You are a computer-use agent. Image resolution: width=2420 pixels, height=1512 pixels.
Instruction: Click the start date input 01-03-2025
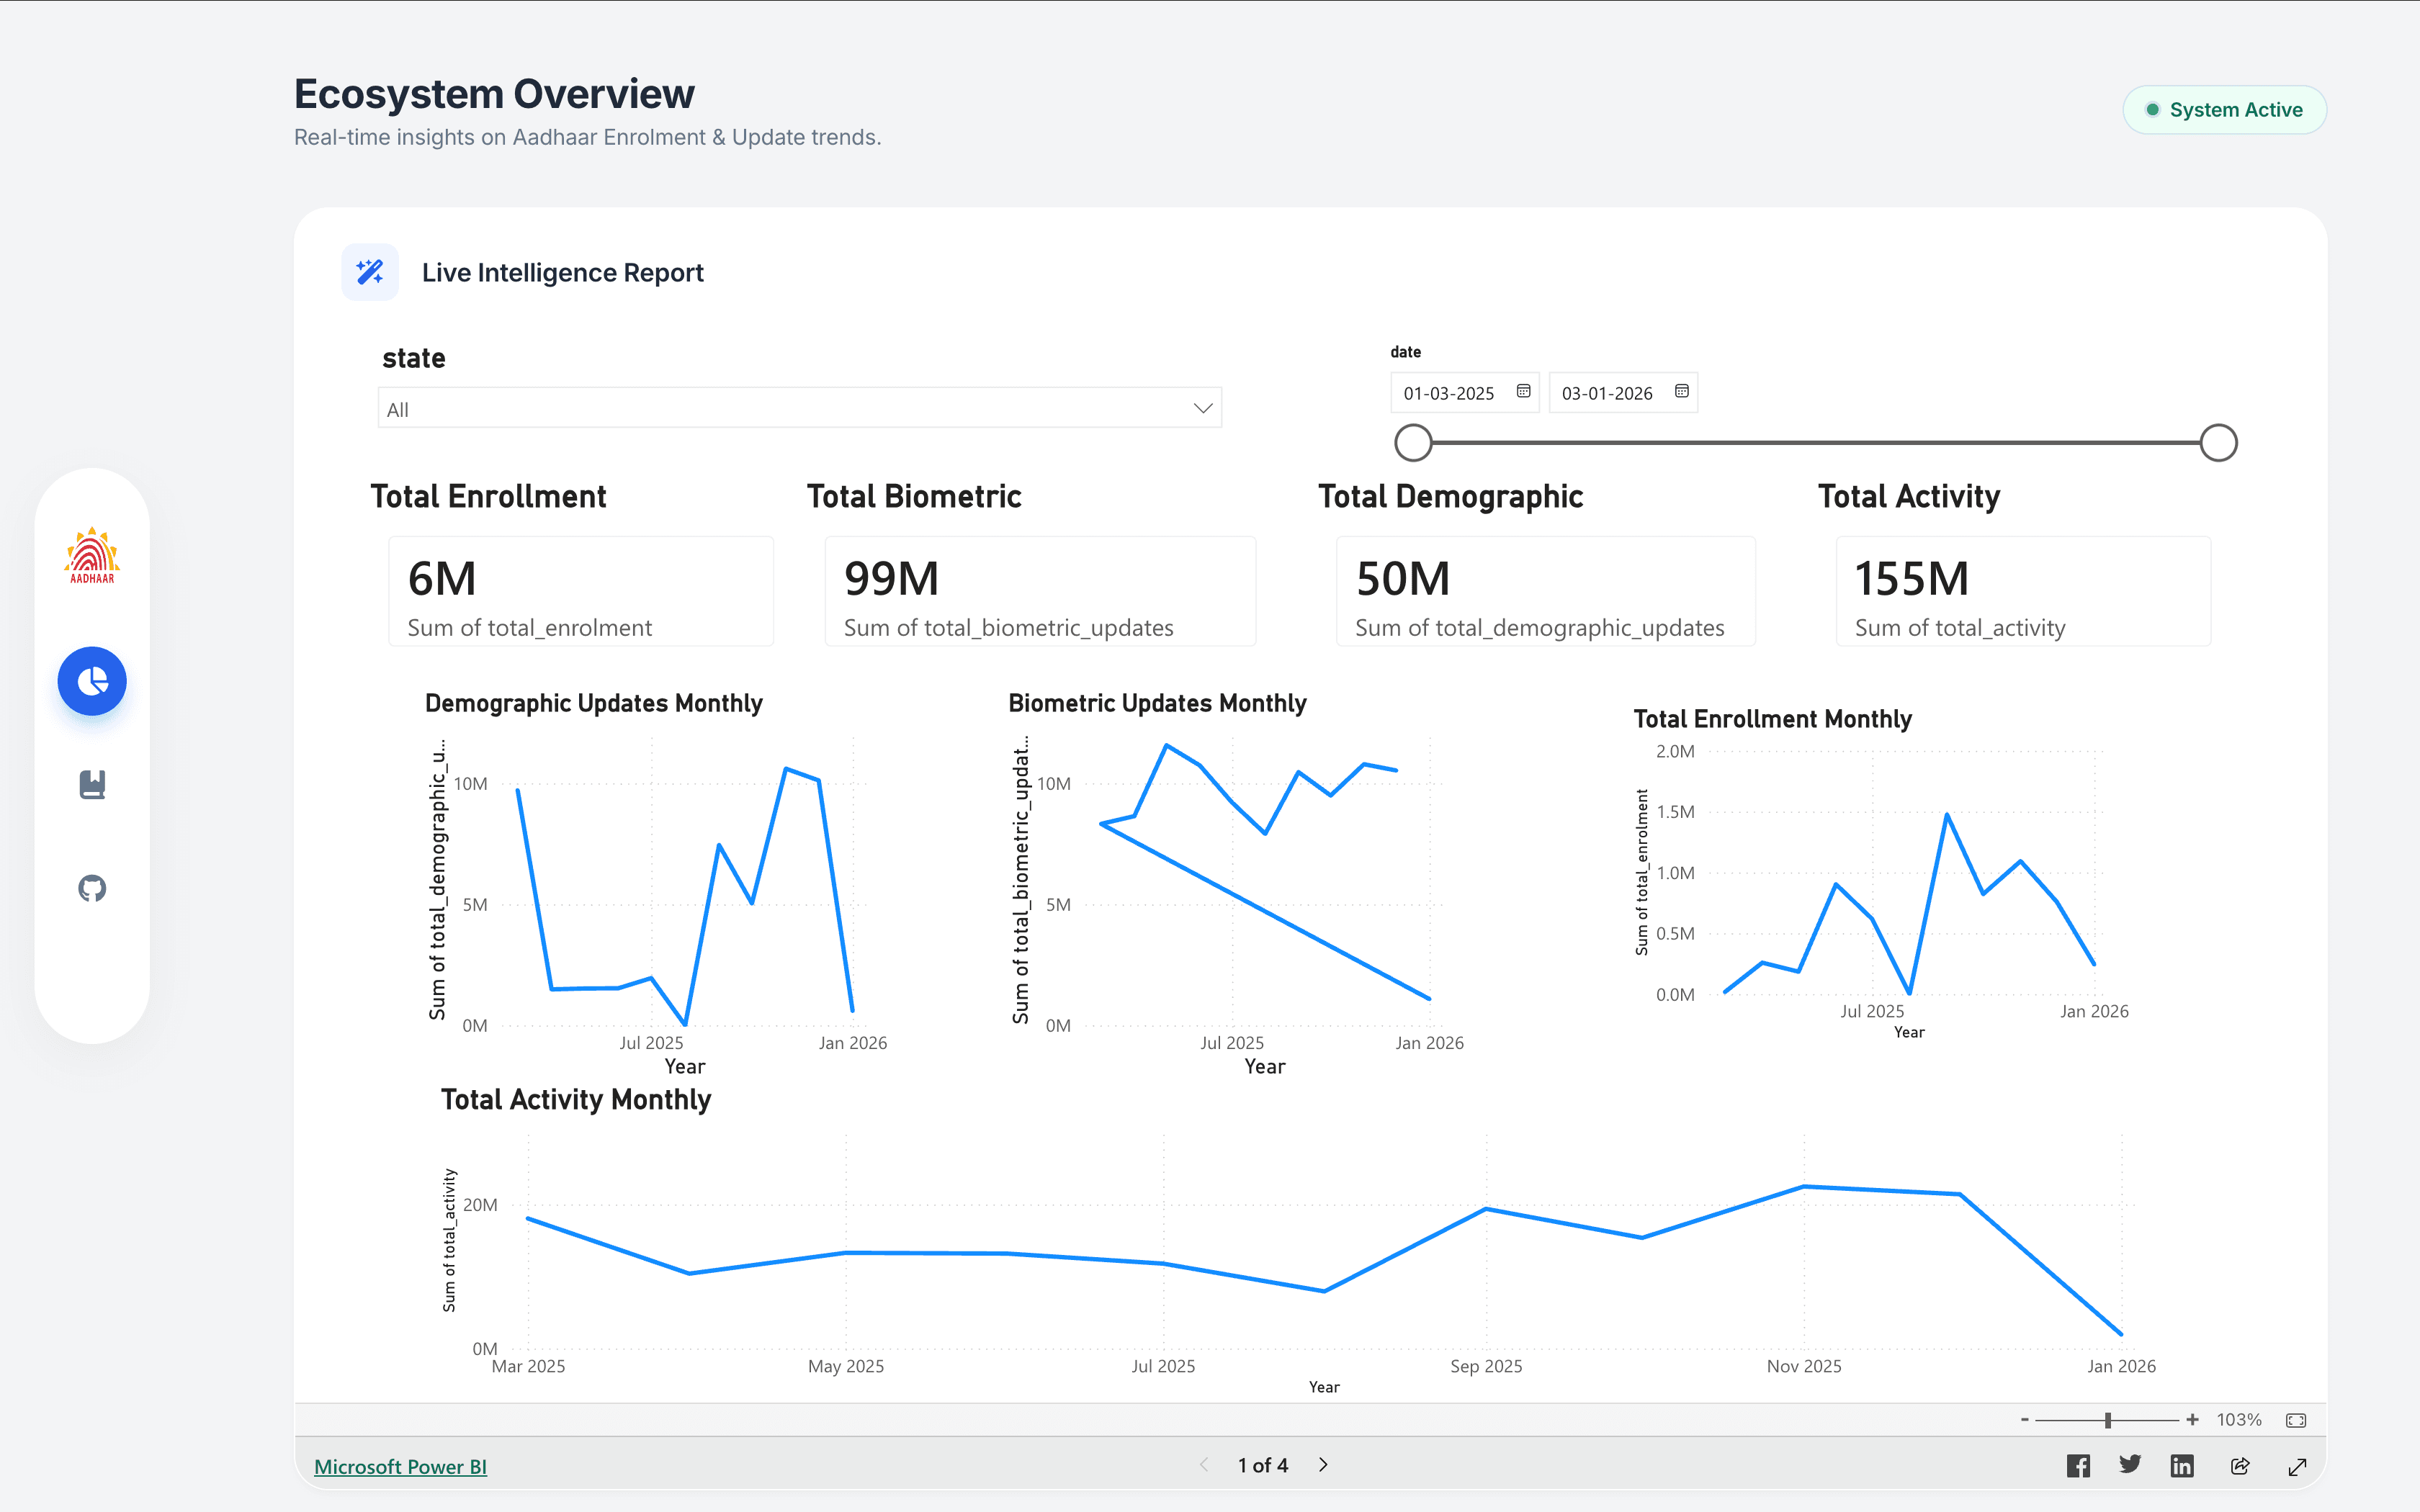[x=1448, y=393]
